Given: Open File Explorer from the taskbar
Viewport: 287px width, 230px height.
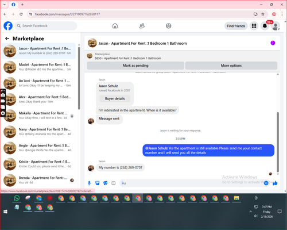Looking at the screenshot, I should click(x=236, y=198).
